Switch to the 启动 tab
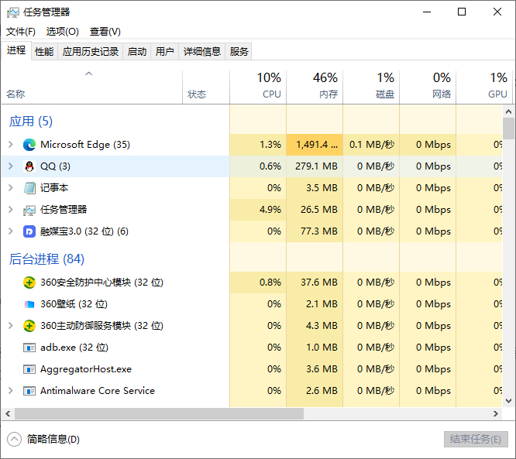Viewport: 516px width, 459px height. click(137, 52)
